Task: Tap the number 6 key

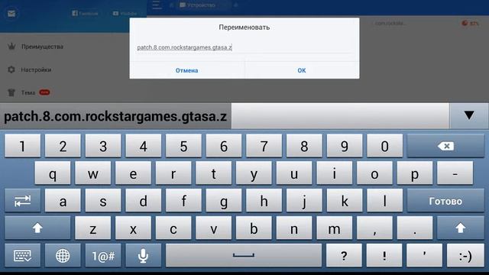Action: (x=224, y=146)
